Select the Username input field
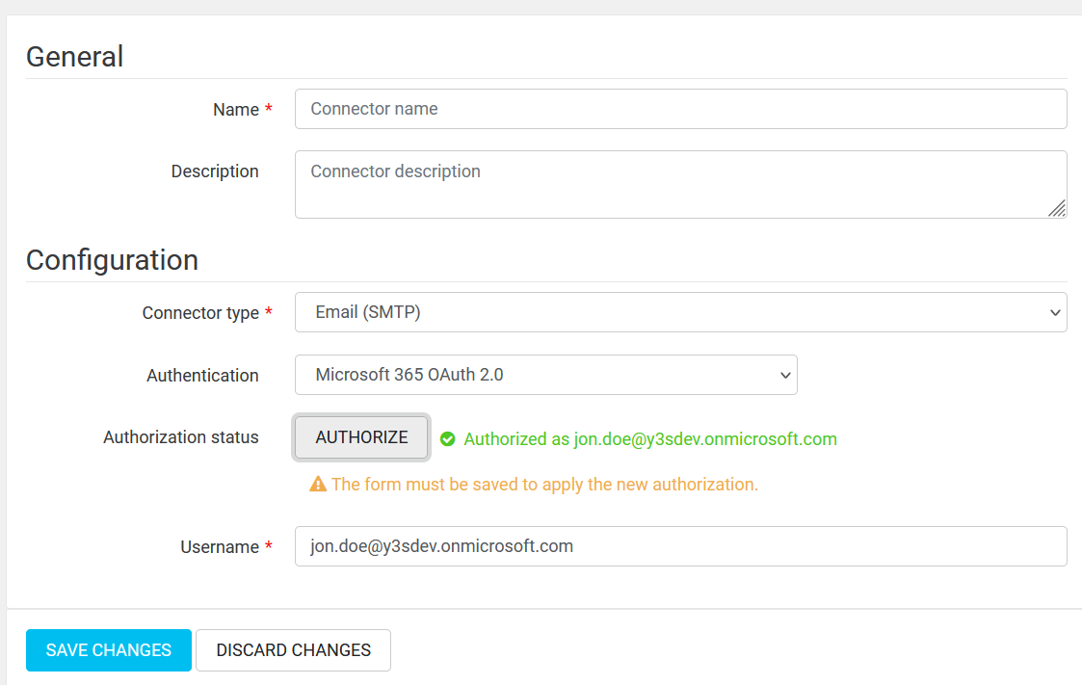The width and height of the screenshot is (1082, 685). pos(680,546)
